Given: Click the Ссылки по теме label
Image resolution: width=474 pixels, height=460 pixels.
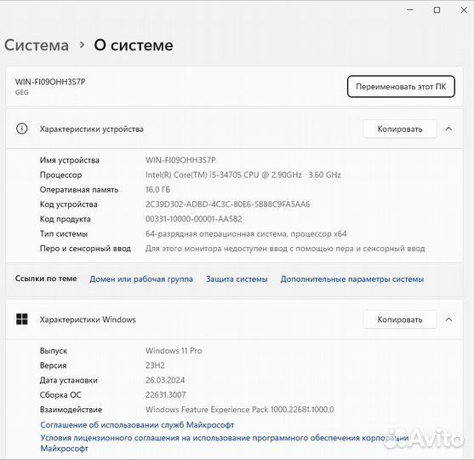Looking at the screenshot, I should [x=46, y=279].
